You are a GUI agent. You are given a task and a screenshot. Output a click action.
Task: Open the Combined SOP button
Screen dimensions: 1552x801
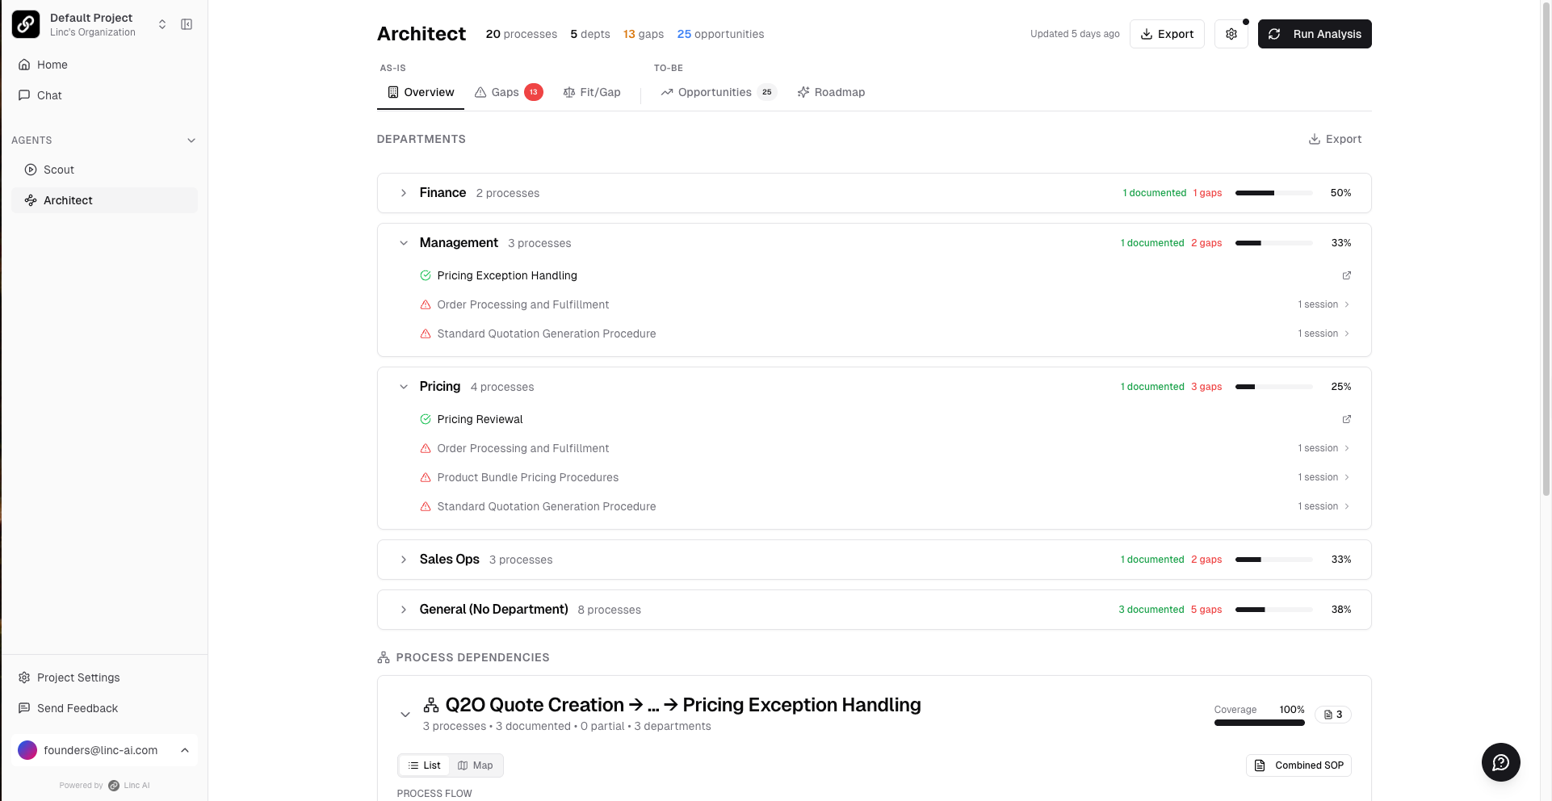pyautogui.click(x=1298, y=765)
